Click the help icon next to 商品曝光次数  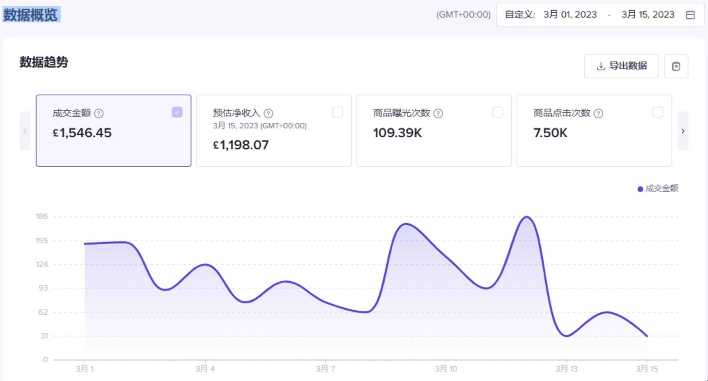pos(438,113)
